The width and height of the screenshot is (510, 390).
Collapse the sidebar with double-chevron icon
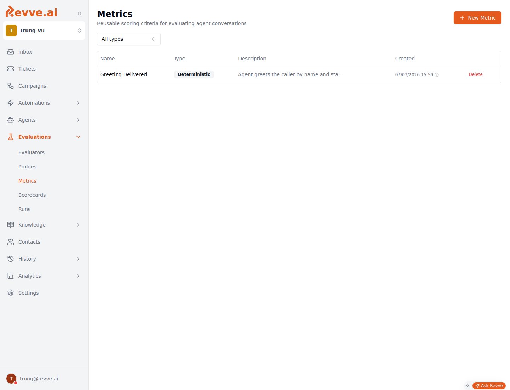(x=80, y=13)
